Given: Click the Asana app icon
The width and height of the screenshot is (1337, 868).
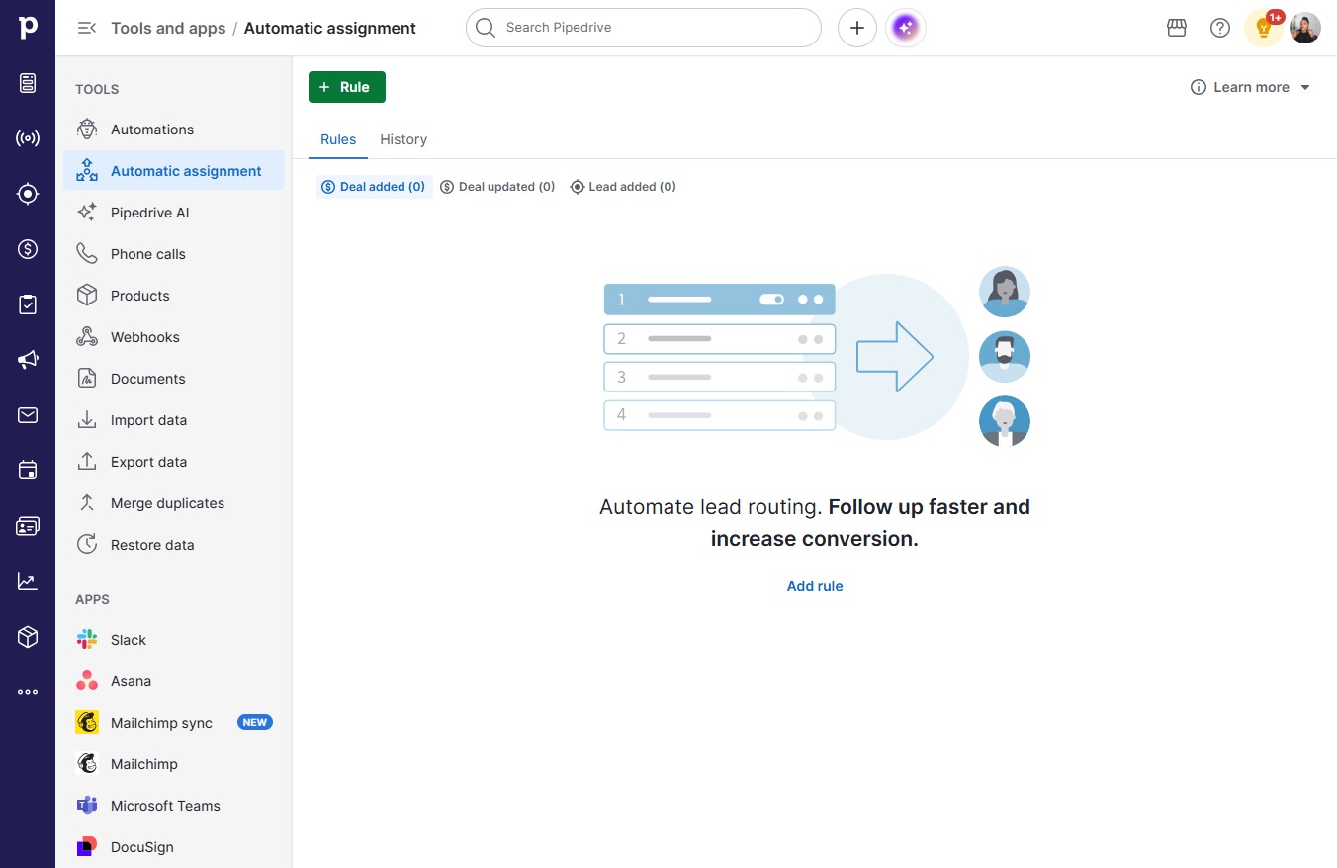Looking at the screenshot, I should tap(87, 681).
